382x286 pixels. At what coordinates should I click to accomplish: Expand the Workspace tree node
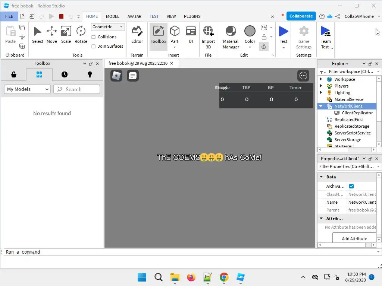[321, 79]
